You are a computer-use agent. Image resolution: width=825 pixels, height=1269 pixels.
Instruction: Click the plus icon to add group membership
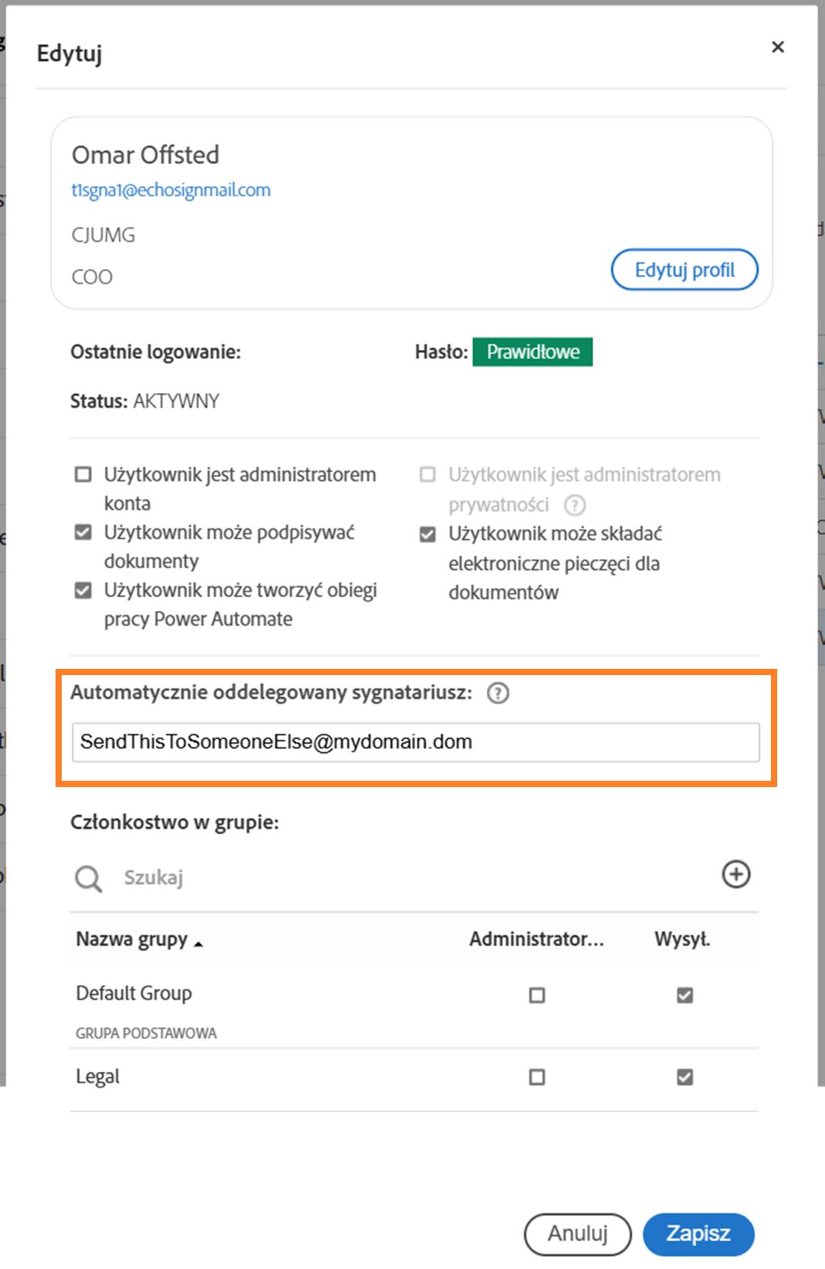[x=735, y=874]
